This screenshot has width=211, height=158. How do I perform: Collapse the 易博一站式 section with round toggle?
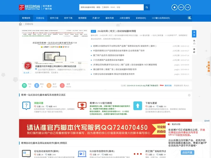(x=189, y=95)
